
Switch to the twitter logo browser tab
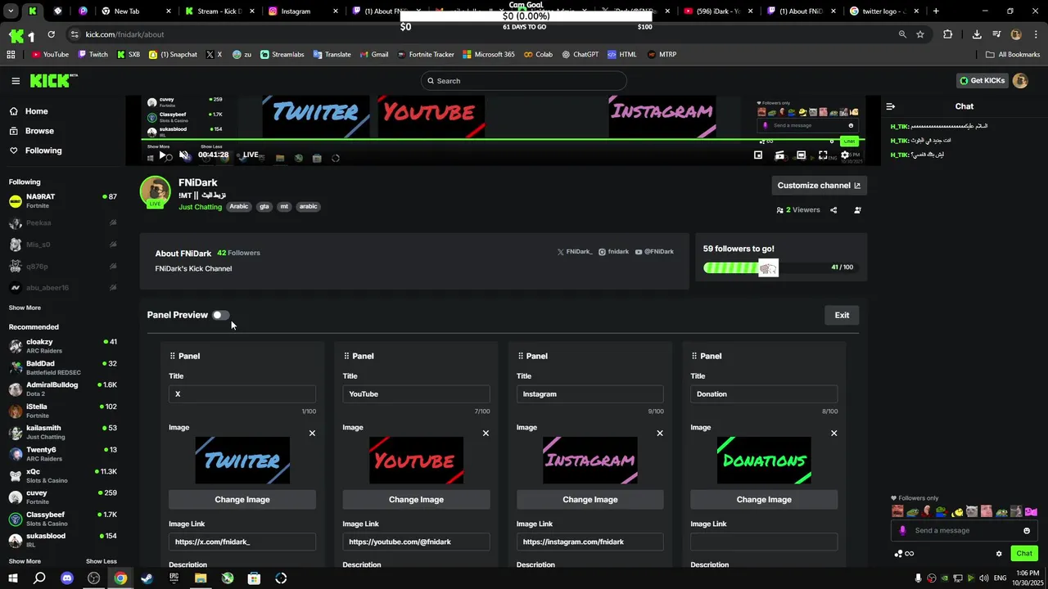pyautogui.click(x=884, y=11)
